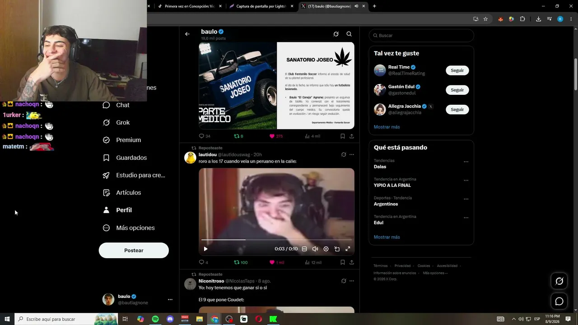Open video settings gear
This screenshot has width=578, height=325.
326,249
